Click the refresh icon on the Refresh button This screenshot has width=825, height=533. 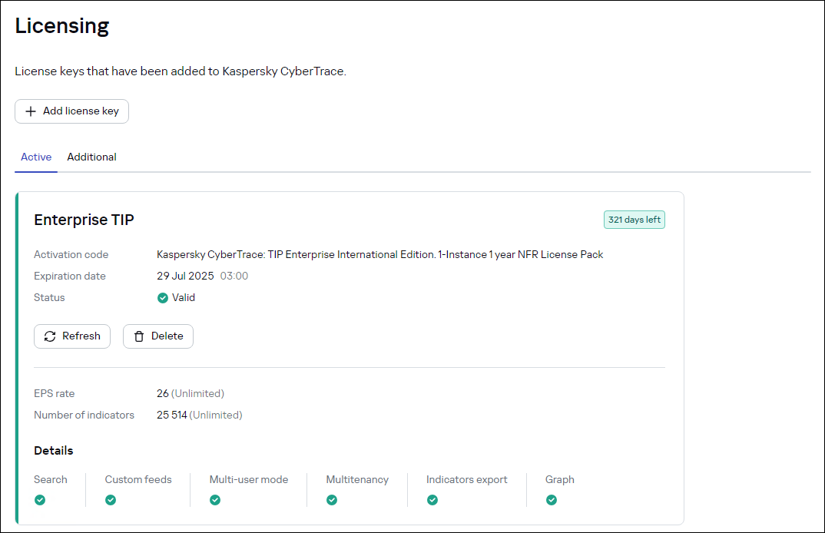50,336
